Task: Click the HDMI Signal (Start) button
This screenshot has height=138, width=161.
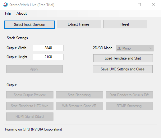Action: pos(30,117)
